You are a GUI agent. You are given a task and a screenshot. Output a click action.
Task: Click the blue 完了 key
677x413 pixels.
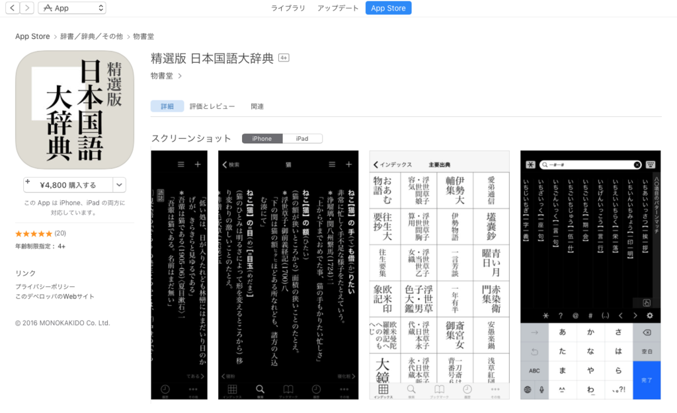(647, 380)
